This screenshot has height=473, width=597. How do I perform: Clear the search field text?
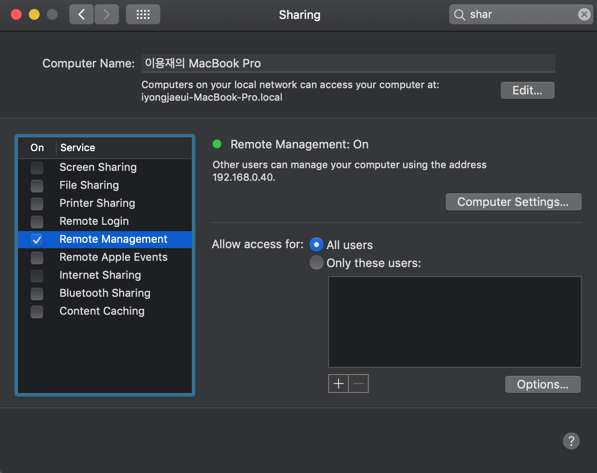(584, 14)
